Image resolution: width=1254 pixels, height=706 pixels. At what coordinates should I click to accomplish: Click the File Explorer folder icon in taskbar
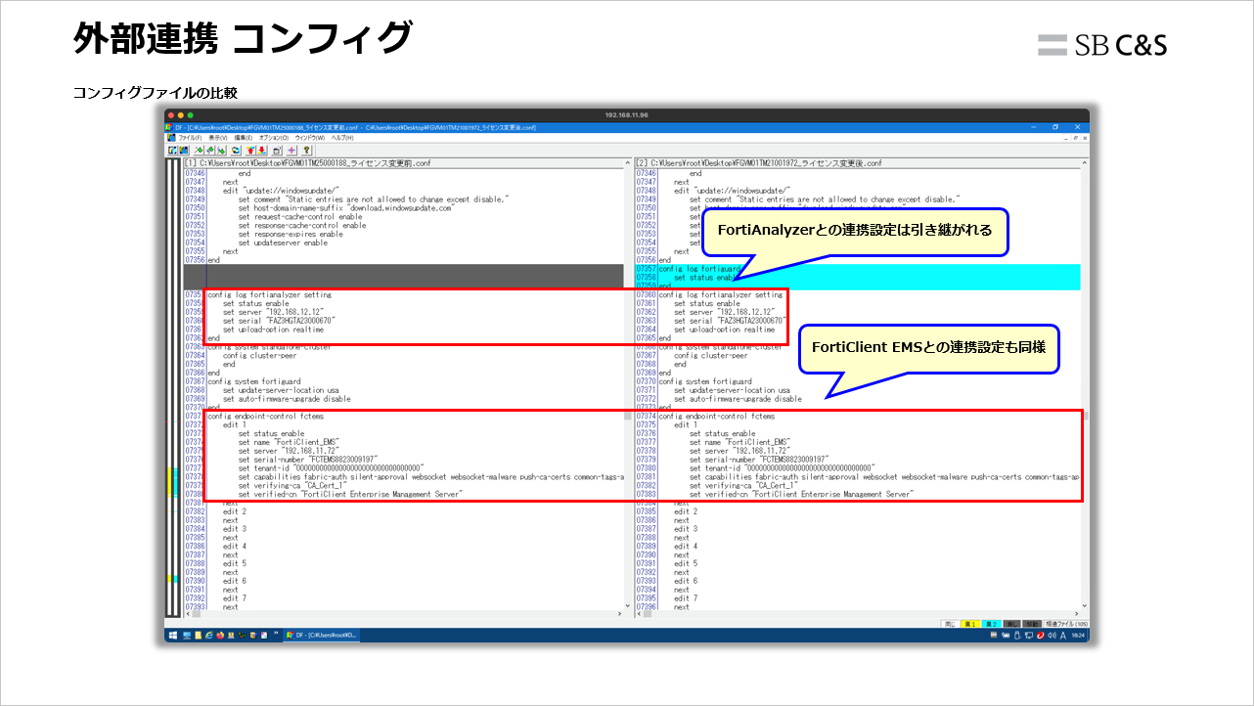coord(197,636)
